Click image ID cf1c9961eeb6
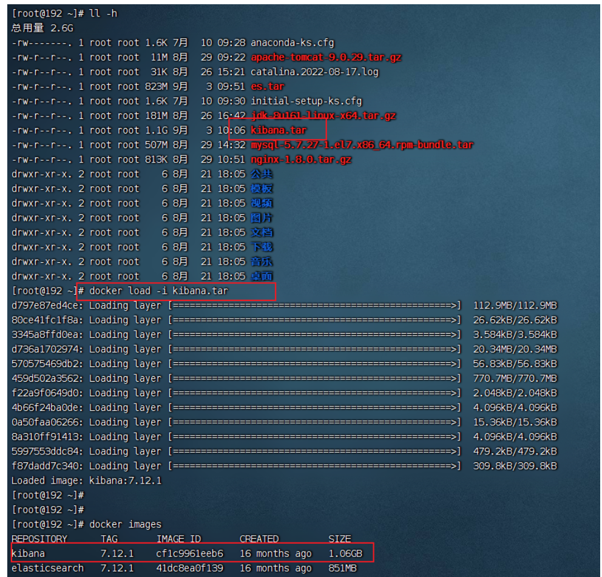Image resolution: width=602 pixels, height=577 pixels. click(190, 553)
